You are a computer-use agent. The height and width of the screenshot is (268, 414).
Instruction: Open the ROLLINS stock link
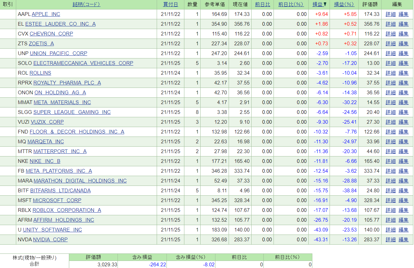pos(41,73)
